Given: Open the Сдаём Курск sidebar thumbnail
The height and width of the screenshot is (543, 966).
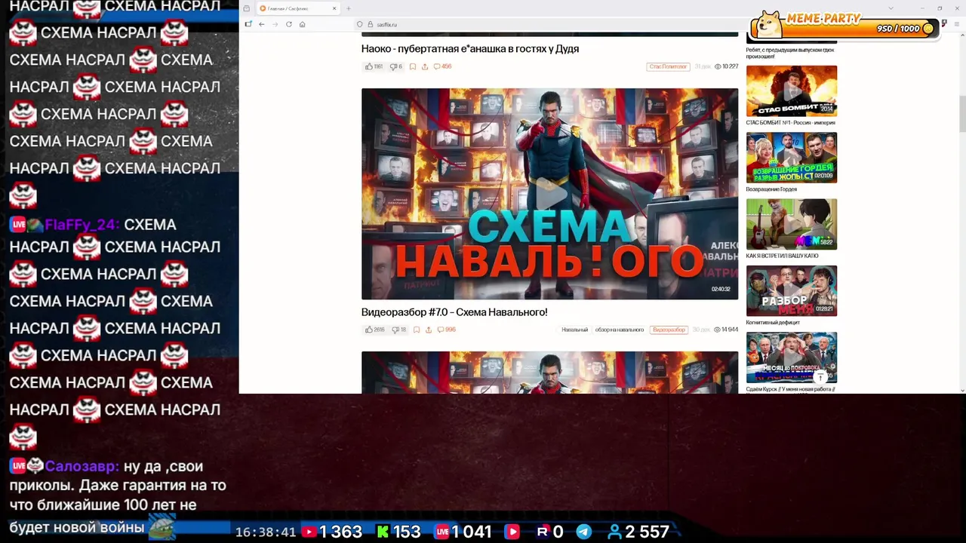Looking at the screenshot, I should pos(792,357).
